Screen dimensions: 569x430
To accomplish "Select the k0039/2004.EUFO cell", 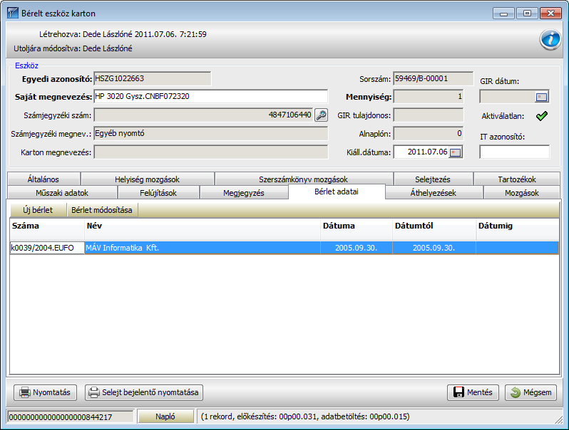I will click(47, 248).
